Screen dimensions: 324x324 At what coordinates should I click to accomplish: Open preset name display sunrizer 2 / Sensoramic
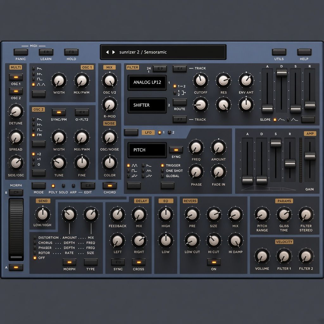pos(163,52)
